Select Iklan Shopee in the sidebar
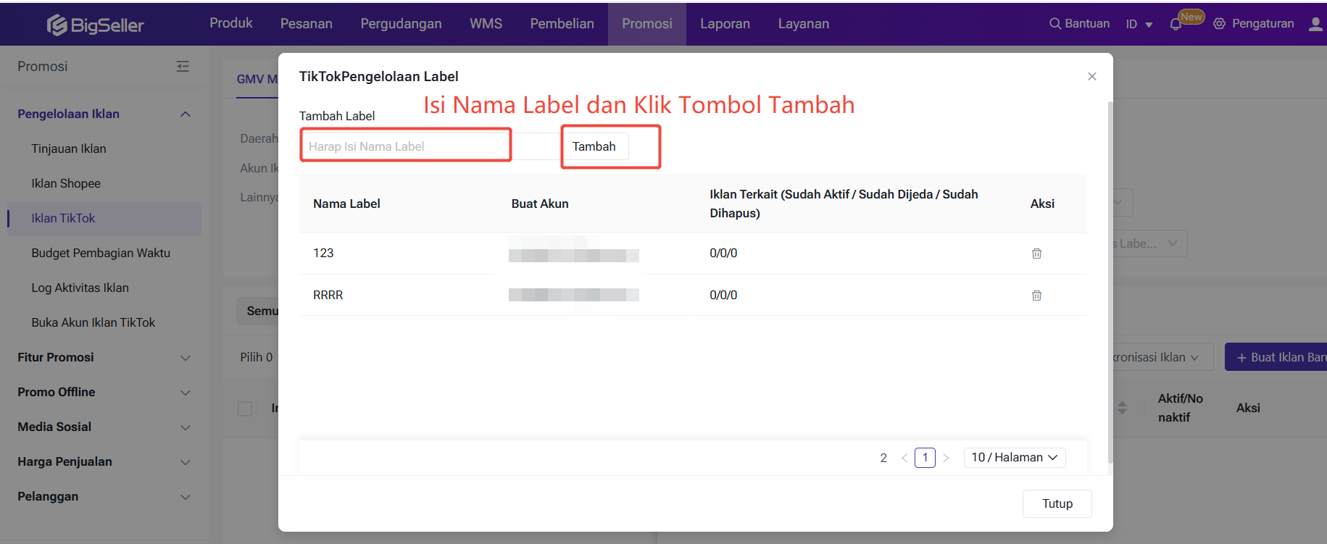 [x=66, y=184]
